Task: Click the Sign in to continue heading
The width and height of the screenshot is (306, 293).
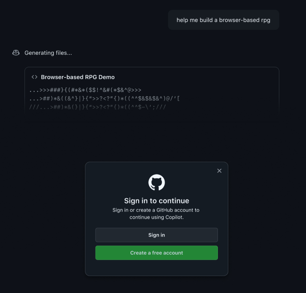Action: (157, 201)
